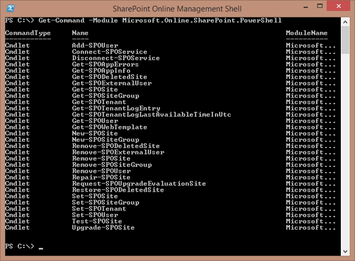Click the CommandType column header
The height and width of the screenshot is (261, 355).
pos(28,33)
